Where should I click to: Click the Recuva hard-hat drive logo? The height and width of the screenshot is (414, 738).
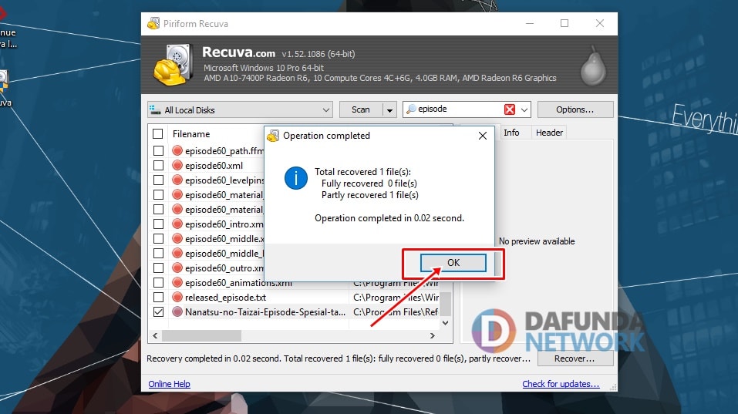pyautogui.click(x=172, y=63)
